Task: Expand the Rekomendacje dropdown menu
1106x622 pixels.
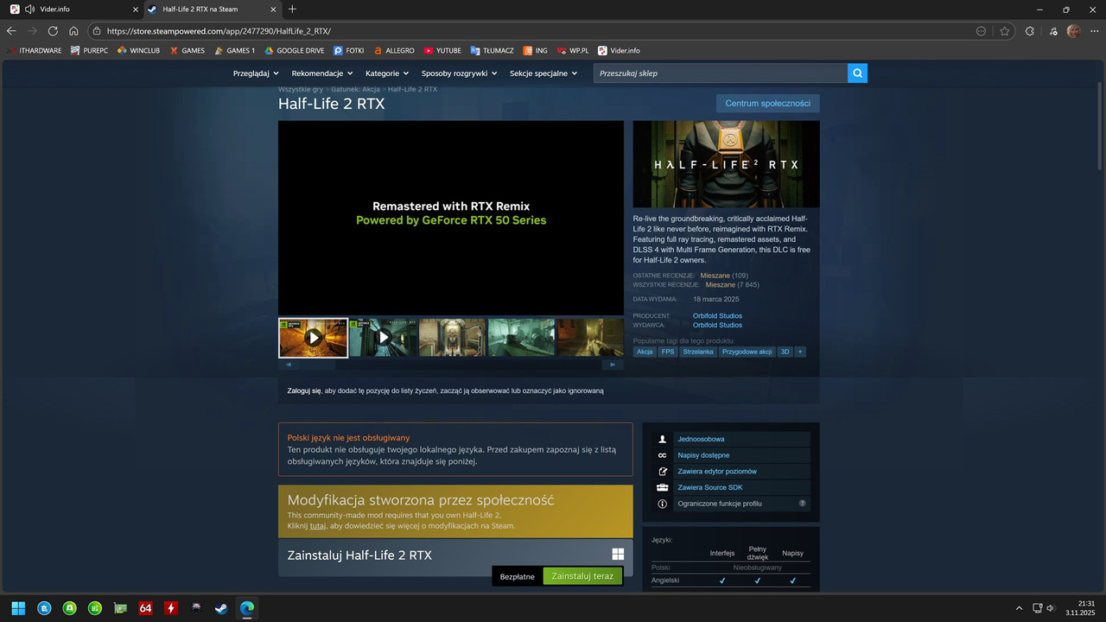Action: pyautogui.click(x=322, y=73)
